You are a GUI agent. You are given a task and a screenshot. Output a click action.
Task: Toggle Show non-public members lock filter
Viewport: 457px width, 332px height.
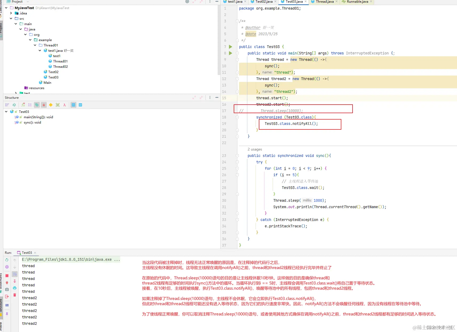tap(44, 105)
